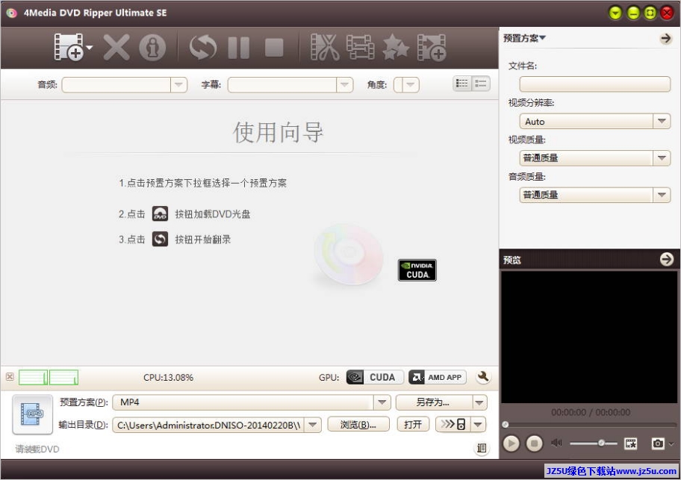Image resolution: width=681 pixels, height=480 pixels.
Task: Stop the preview video
Action: 534,443
